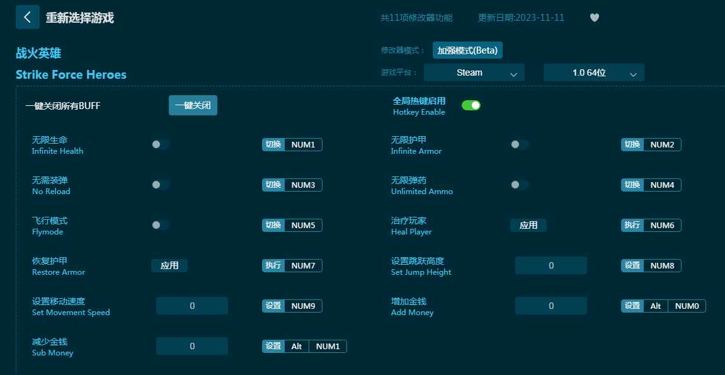This screenshot has width=725, height=375.
Task: Click NUM9 hotkey for Movement Speed
Action: [x=304, y=306]
